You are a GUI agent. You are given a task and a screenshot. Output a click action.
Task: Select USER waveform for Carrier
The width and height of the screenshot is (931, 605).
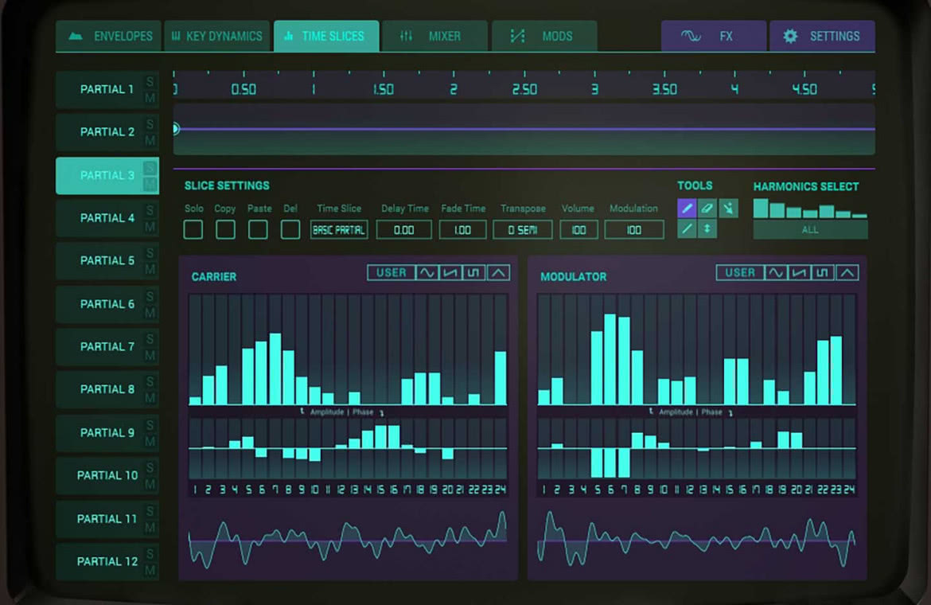pos(391,272)
